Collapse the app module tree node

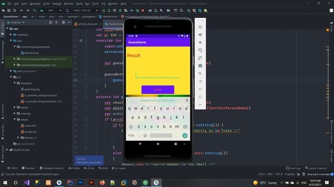7,29
